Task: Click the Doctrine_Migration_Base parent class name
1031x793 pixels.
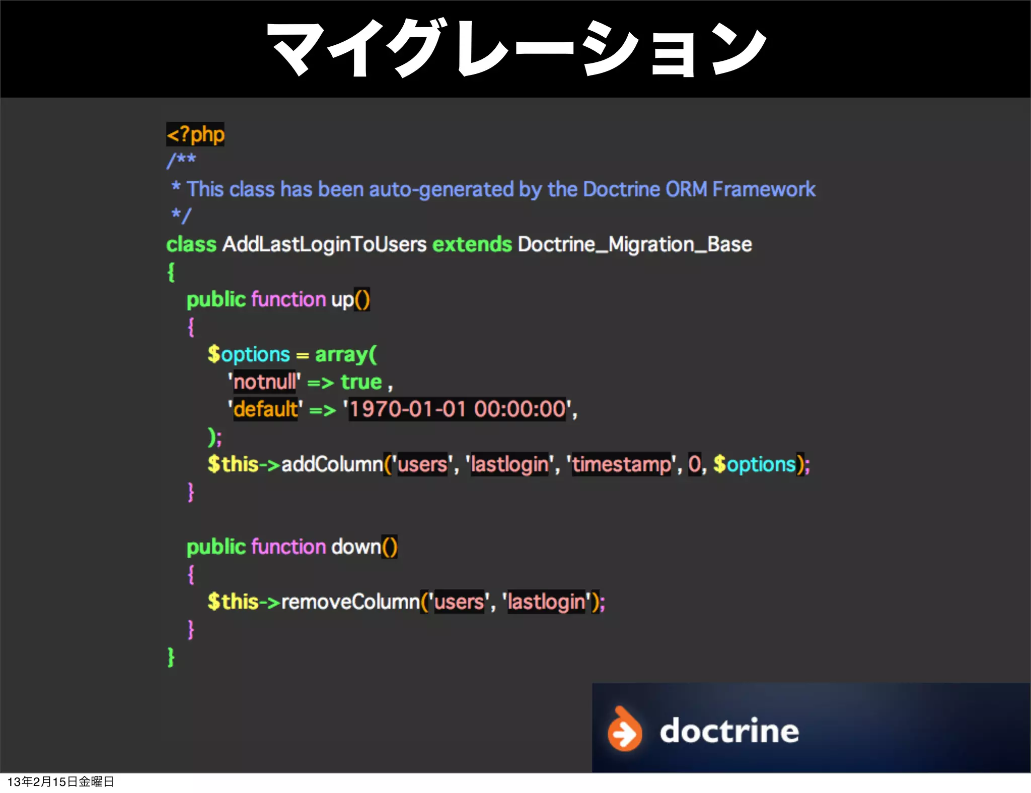Action: (x=634, y=245)
